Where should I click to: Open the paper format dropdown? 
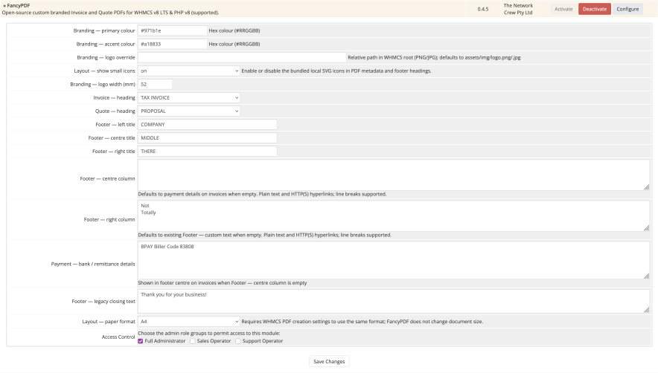pyautogui.click(x=189, y=322)
